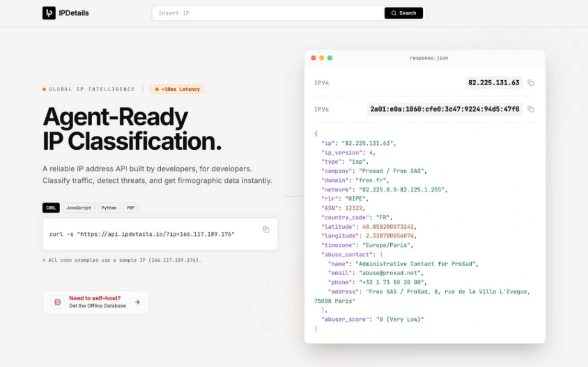
Task: Click the Search button
Action: (x=403, y=13)
